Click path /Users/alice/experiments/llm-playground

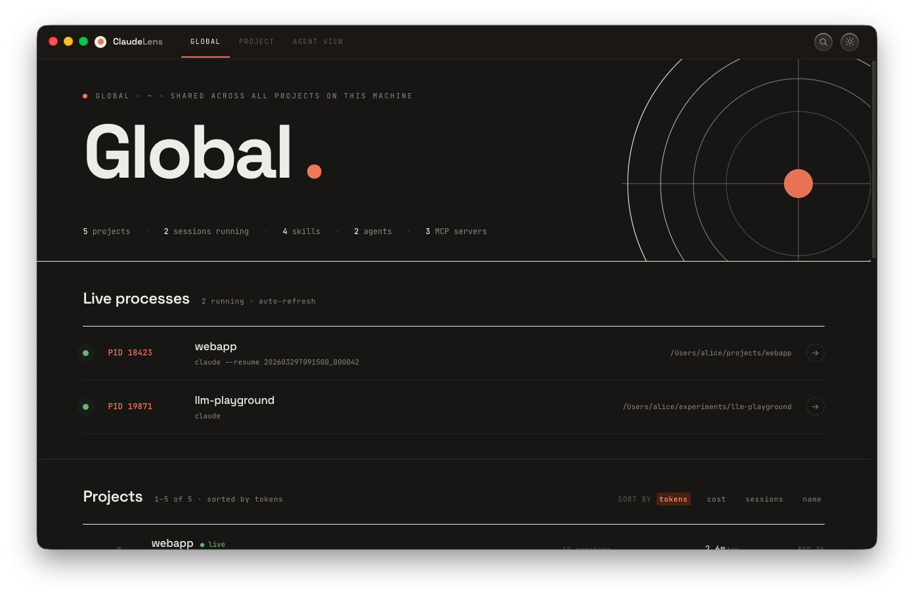coord(707,407)
